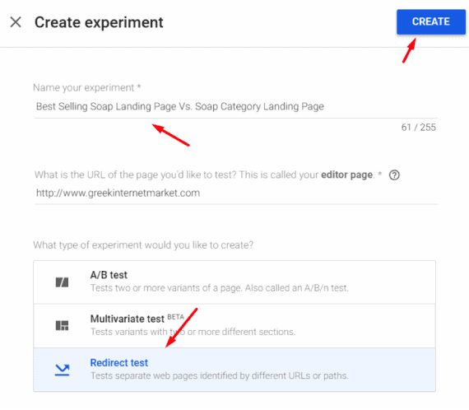This screenshot has height=410, width=469.
Task: Click the Multivariate test grid icon
Action: [62, 325]
